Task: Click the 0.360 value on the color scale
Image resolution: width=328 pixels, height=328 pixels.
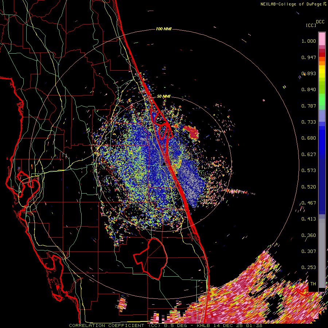Action: point(309,235)
